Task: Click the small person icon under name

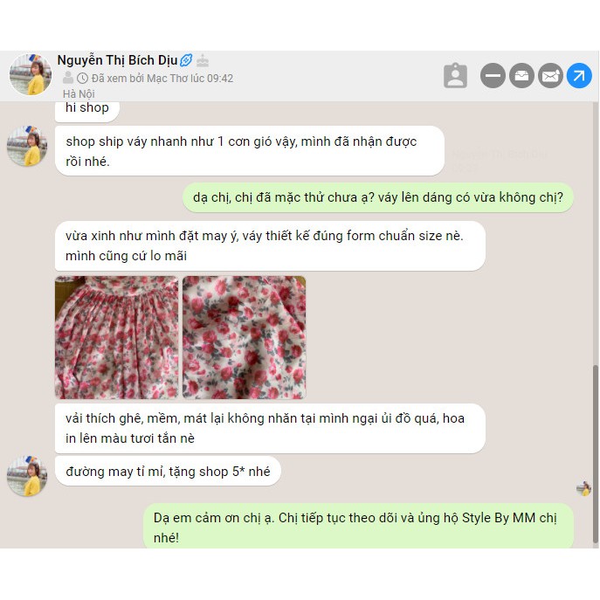Action: point(68,78)
